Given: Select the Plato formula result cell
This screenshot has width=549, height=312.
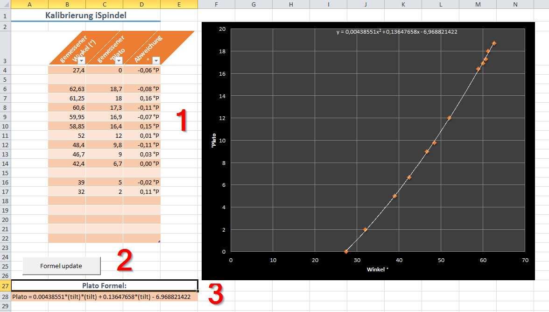Looking at the screenshot, I should (x=105, y=297).
